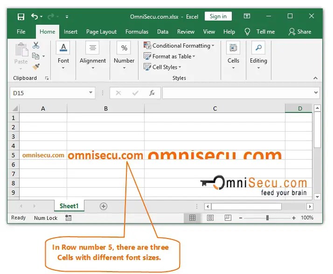Expand the Font group
Screen dimensions: 333x274
(x=63, y=55)
